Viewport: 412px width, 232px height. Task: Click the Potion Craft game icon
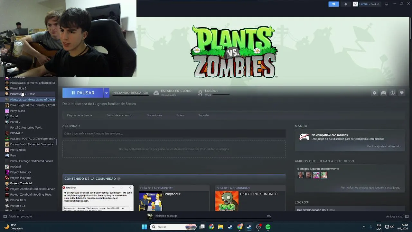click(x=7, y=144)
